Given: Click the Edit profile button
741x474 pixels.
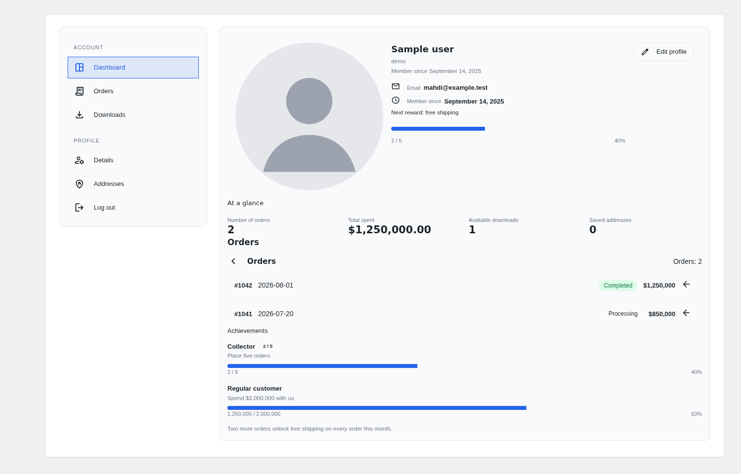Looking at the screenshot, I should pos(664,52).
